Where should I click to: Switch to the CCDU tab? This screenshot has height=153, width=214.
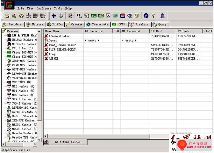pyautogui.click(x=119, y=25)
